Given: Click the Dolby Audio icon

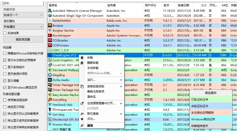Looking at the screenshot, I should coord(50,80).
